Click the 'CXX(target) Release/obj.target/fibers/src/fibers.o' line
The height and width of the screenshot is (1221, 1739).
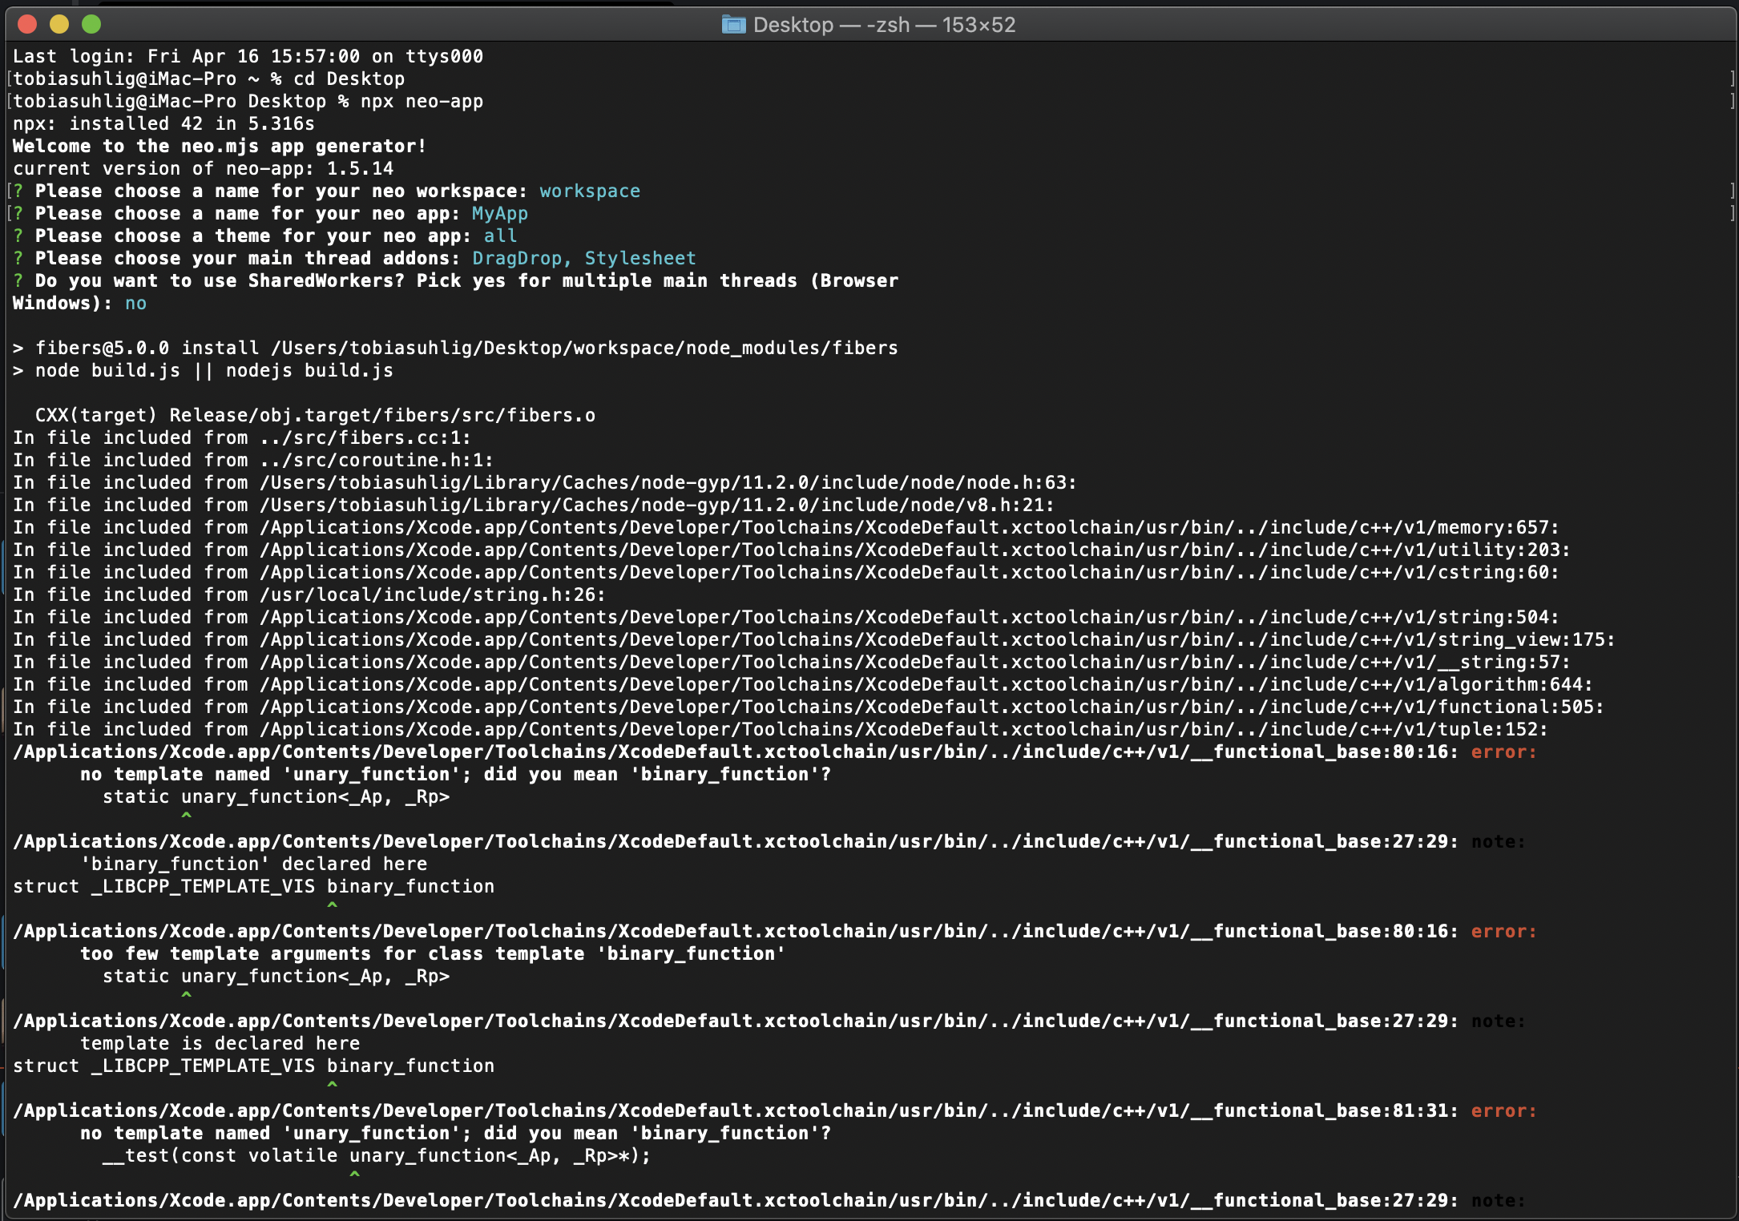pyautogui.click(x=315, y=415)
